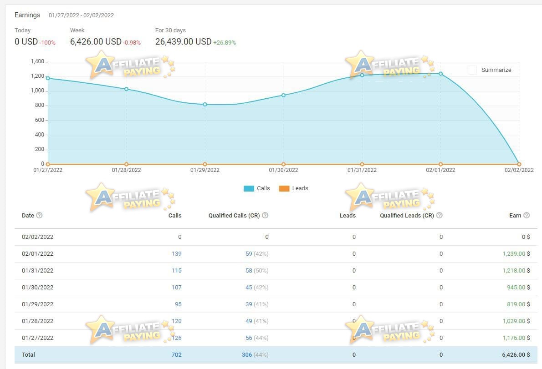Select the 01/29/2022 data point on chart
The image size is (542, 369).
click(205, 104)
